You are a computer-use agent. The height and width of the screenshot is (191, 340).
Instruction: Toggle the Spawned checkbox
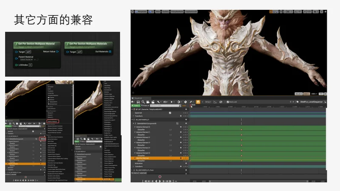click(x=170, y=113)
